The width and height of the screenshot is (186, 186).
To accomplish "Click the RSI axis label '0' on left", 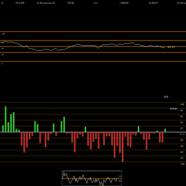I will [x=2, y=64].
